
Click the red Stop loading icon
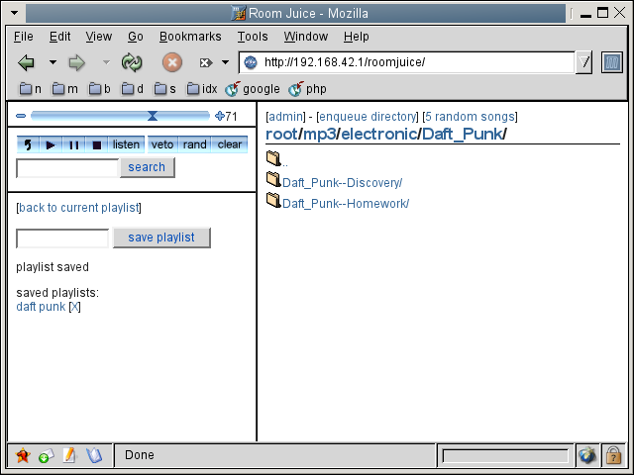[172, 62]
